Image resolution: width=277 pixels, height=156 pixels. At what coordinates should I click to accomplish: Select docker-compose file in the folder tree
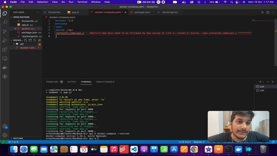(x=28, y=48)
